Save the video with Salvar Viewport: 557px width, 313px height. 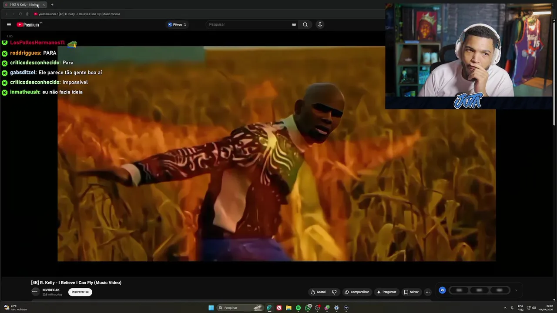[x=411, y=292]
